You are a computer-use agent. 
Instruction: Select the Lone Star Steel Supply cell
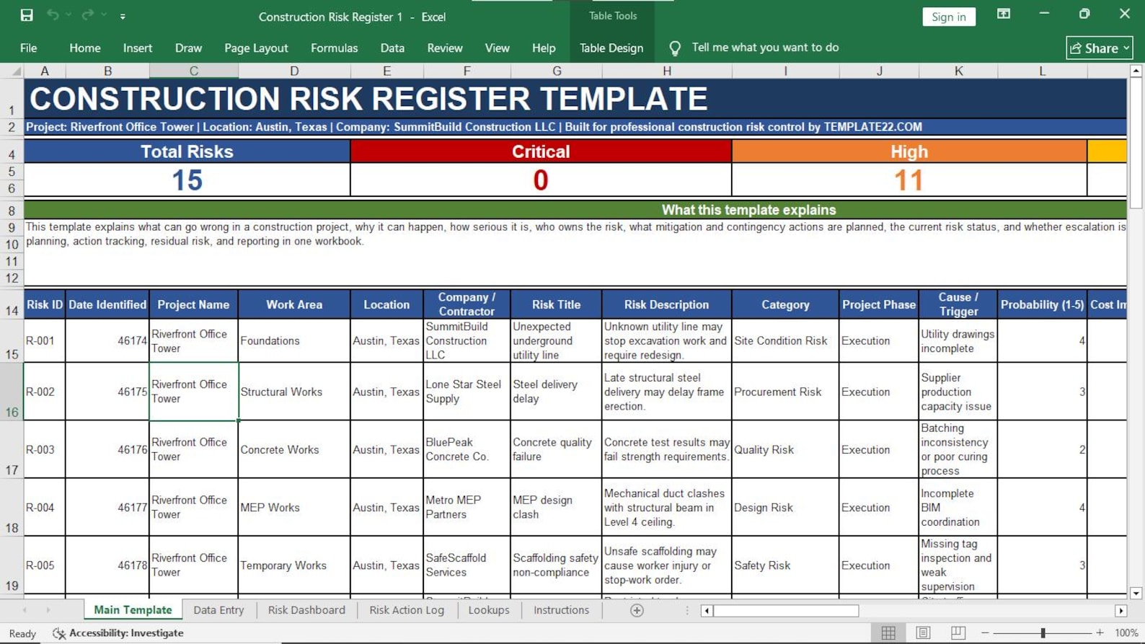coord(467,392)
